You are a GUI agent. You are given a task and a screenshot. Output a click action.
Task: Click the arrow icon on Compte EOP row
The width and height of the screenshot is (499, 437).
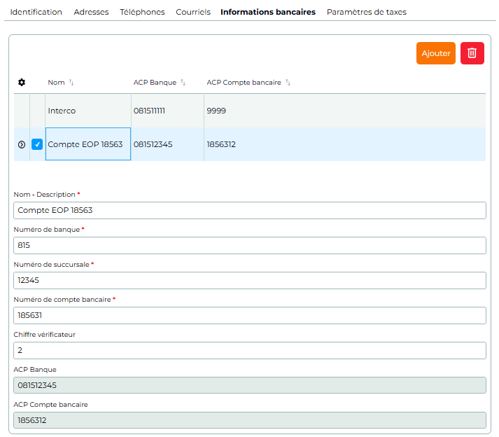click(22, 144)
